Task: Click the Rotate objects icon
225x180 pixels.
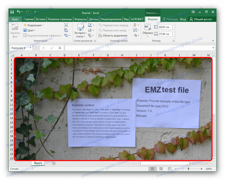Action: (x=135, y=35)
